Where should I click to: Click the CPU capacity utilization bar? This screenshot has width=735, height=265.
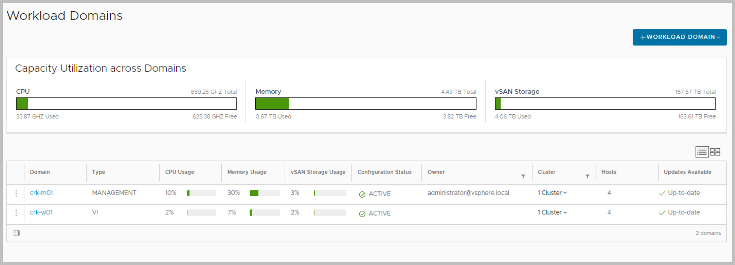pos(126,103)
